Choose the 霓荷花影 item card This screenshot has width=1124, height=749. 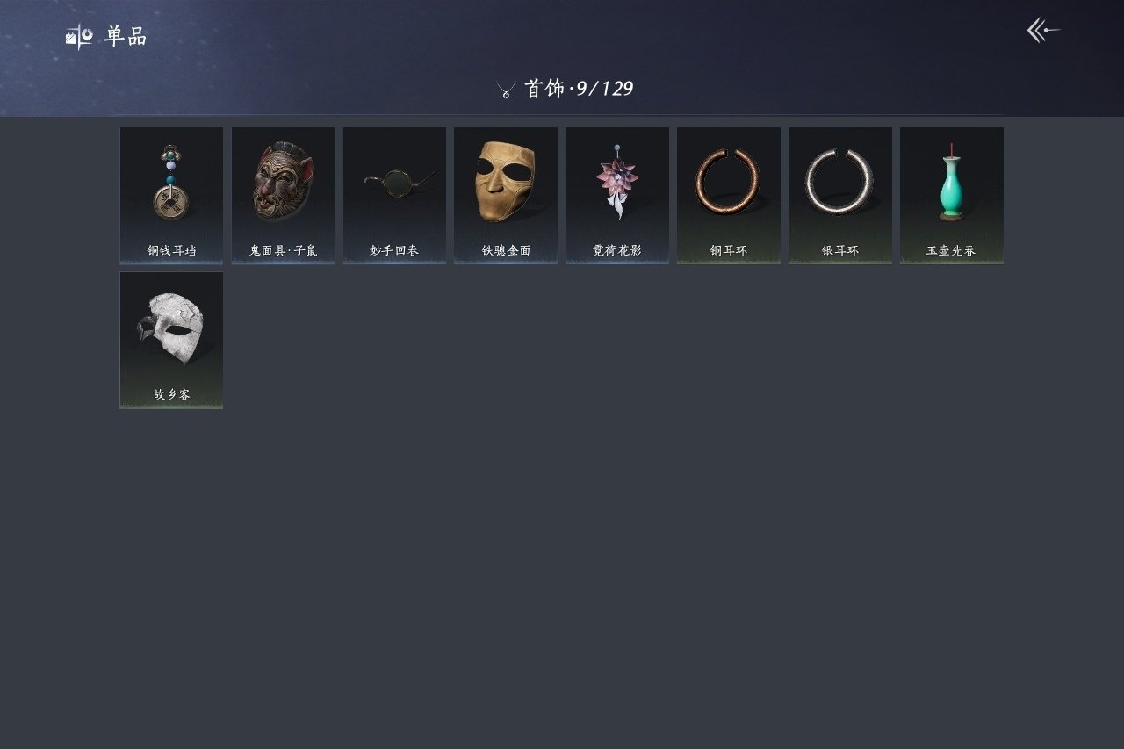617,195
